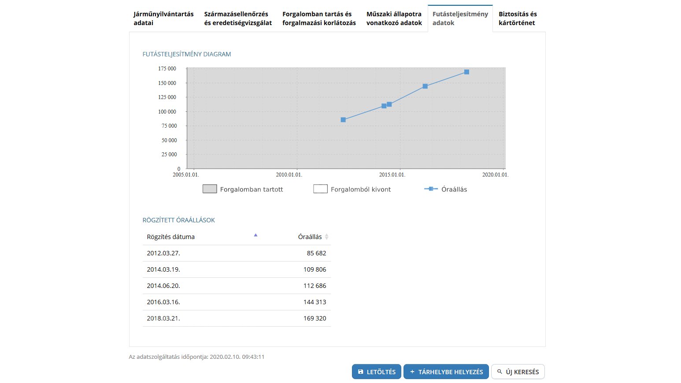The height and width of the screenshot is (383, 681).
Task: Open the Járműnyilvántartás adatai tab
Action: click(163, 18)
